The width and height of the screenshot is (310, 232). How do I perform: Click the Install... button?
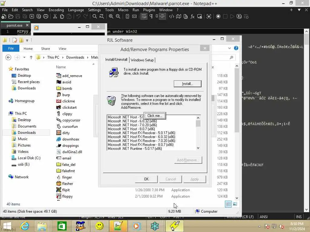[188, 84]
